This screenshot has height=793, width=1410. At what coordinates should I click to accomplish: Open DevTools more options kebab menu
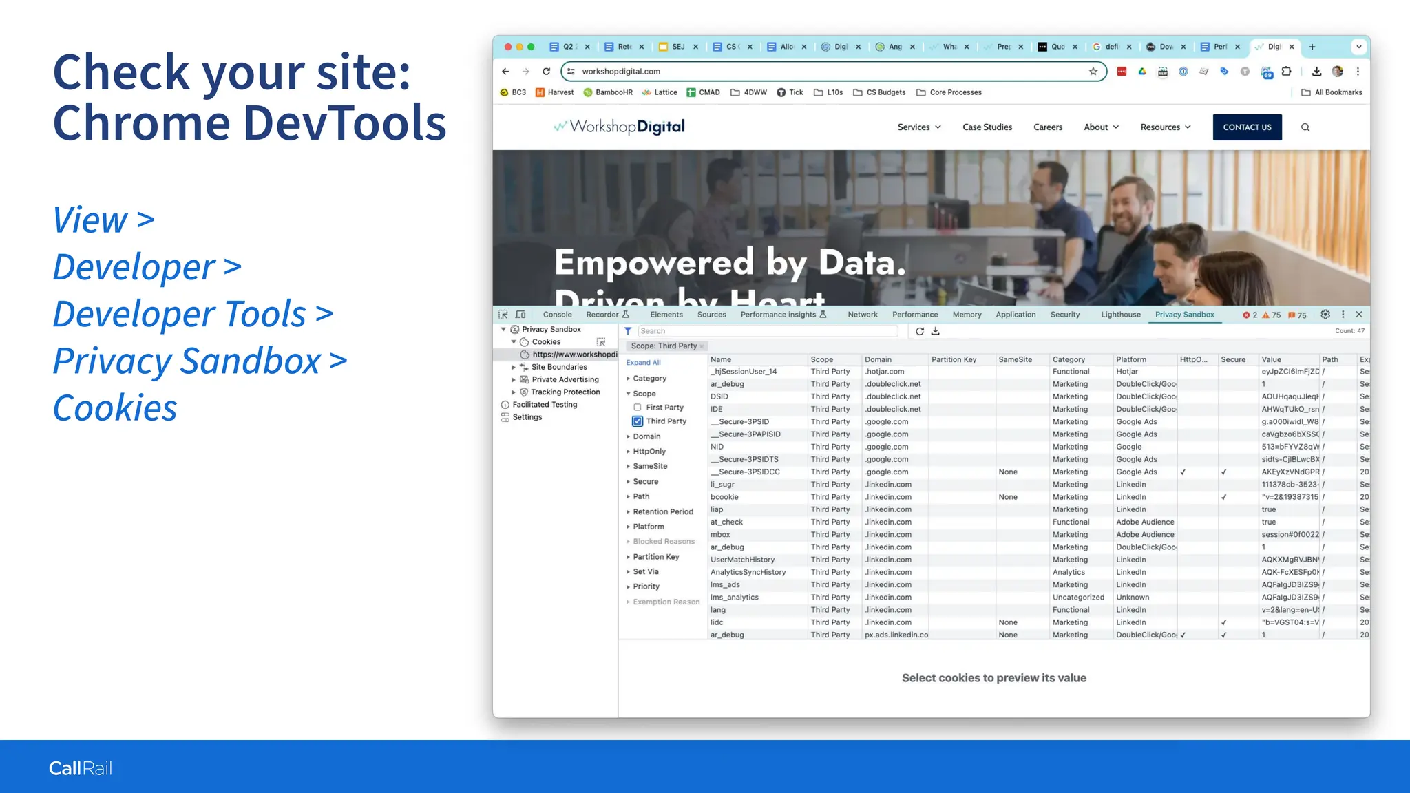pyautogui.click(x=1343, y=315)
